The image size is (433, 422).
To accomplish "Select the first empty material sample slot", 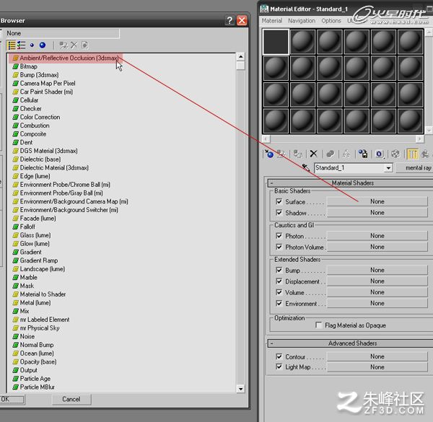I will pos(276,42).
